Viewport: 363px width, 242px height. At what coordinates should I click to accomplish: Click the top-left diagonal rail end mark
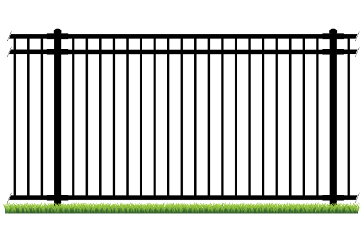coord(10,36)
